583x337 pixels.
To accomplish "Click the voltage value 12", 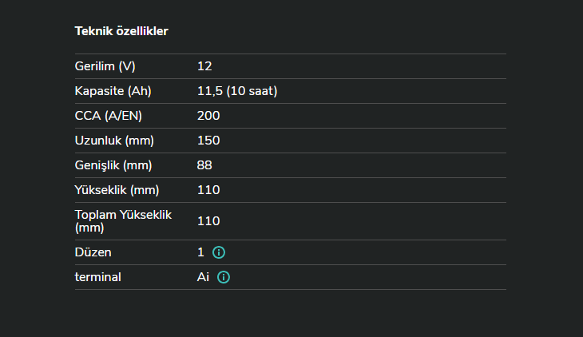I will point(204,66).
